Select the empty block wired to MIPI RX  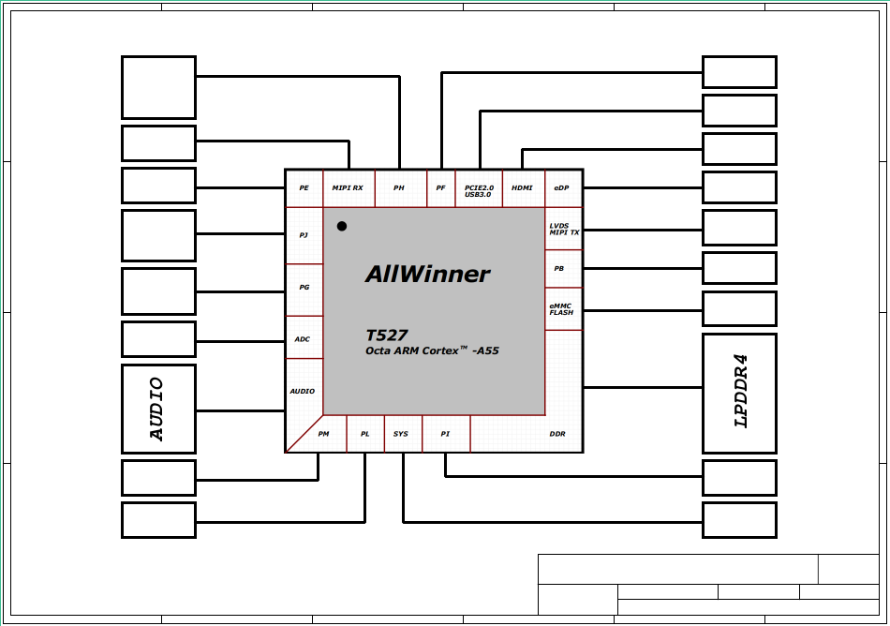pyautogui.click(x=159, y=143)
